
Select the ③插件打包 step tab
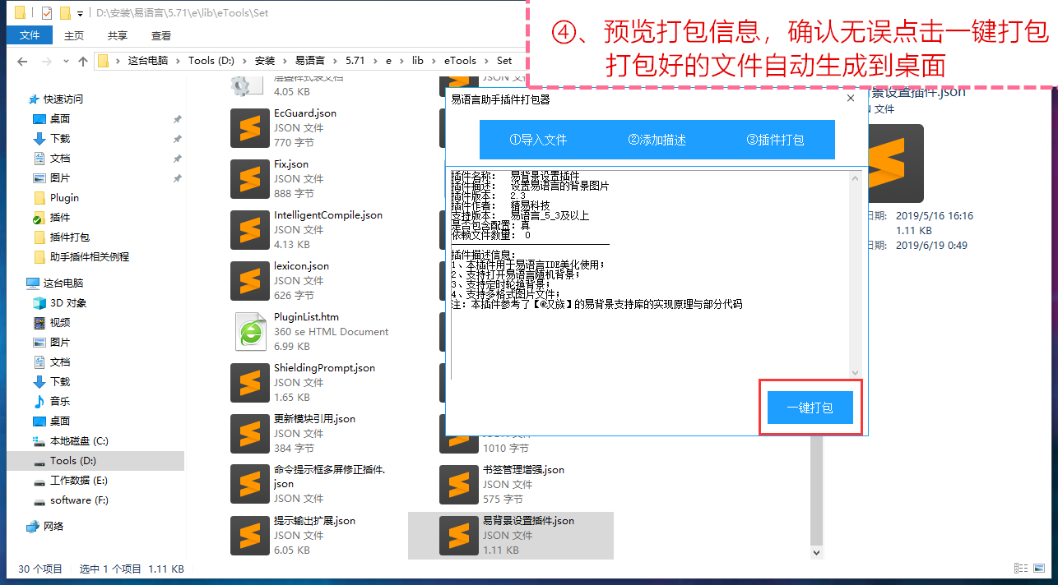click(x=775, y=140)
